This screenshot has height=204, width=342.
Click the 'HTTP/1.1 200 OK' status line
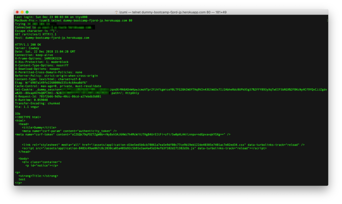coord(28,45)
